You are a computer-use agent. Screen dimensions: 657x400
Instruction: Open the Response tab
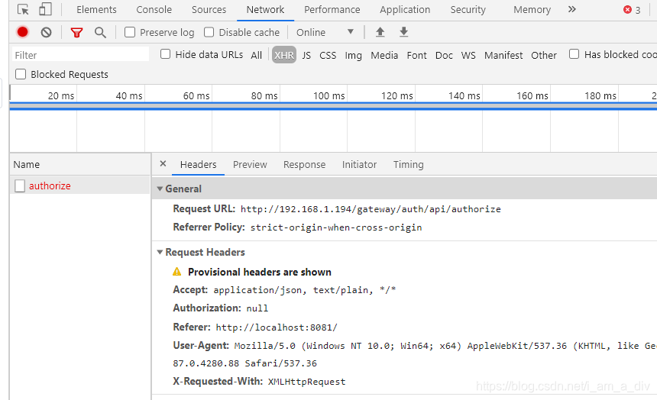[x=304, y=164]
